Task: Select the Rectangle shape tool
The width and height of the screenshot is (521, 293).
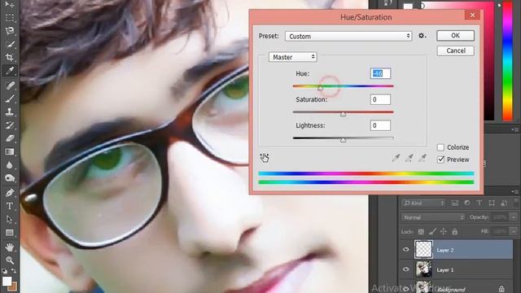Action: pyautogui.click(x=10, y=233)
